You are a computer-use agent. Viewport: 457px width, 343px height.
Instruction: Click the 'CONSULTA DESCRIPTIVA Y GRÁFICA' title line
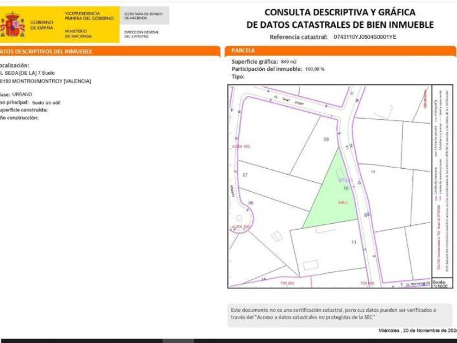(340, 12)
